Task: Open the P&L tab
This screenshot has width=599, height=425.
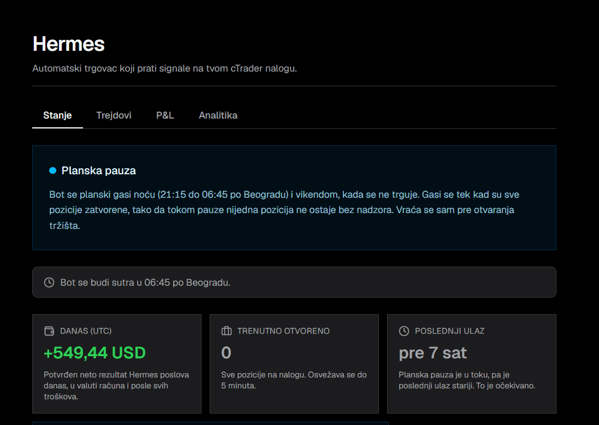Action: click(x=165, y=115)
